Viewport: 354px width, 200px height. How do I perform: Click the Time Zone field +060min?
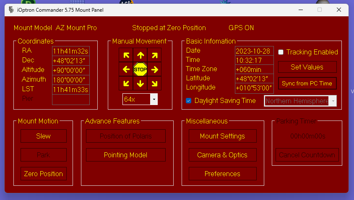pos(254,69)
